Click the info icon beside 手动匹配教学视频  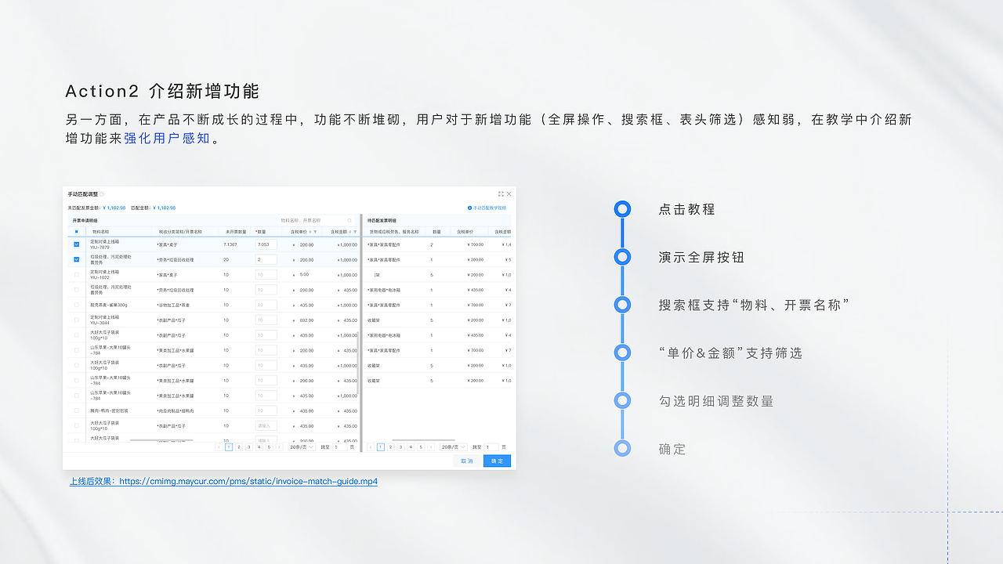469,208
